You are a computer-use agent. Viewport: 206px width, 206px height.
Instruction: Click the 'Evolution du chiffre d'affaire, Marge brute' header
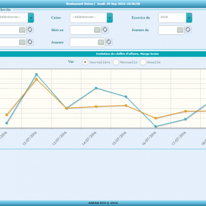pyautogui.click(x=127, y=54)
